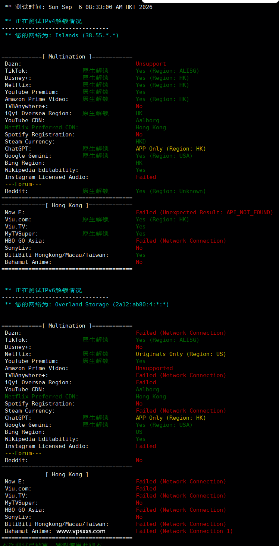Screen dimensions: 279x546
Task: Click 'Aalborg' YouTube CDN value under IPv4
Action: [x=147, y=120]
